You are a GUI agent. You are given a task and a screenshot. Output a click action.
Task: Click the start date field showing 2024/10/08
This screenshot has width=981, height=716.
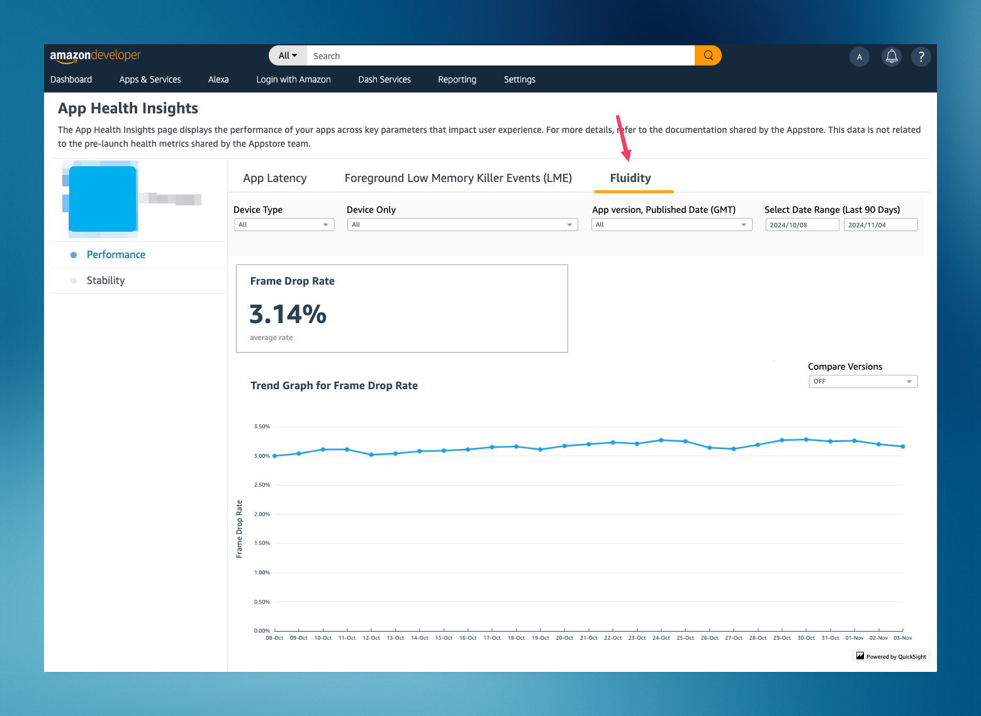802,224
